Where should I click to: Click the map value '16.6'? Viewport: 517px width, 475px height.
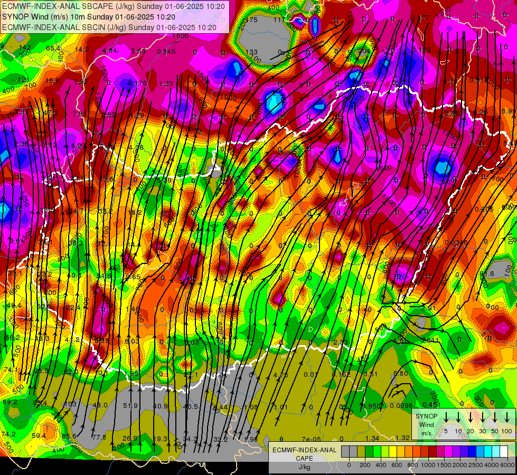[52, 81]
